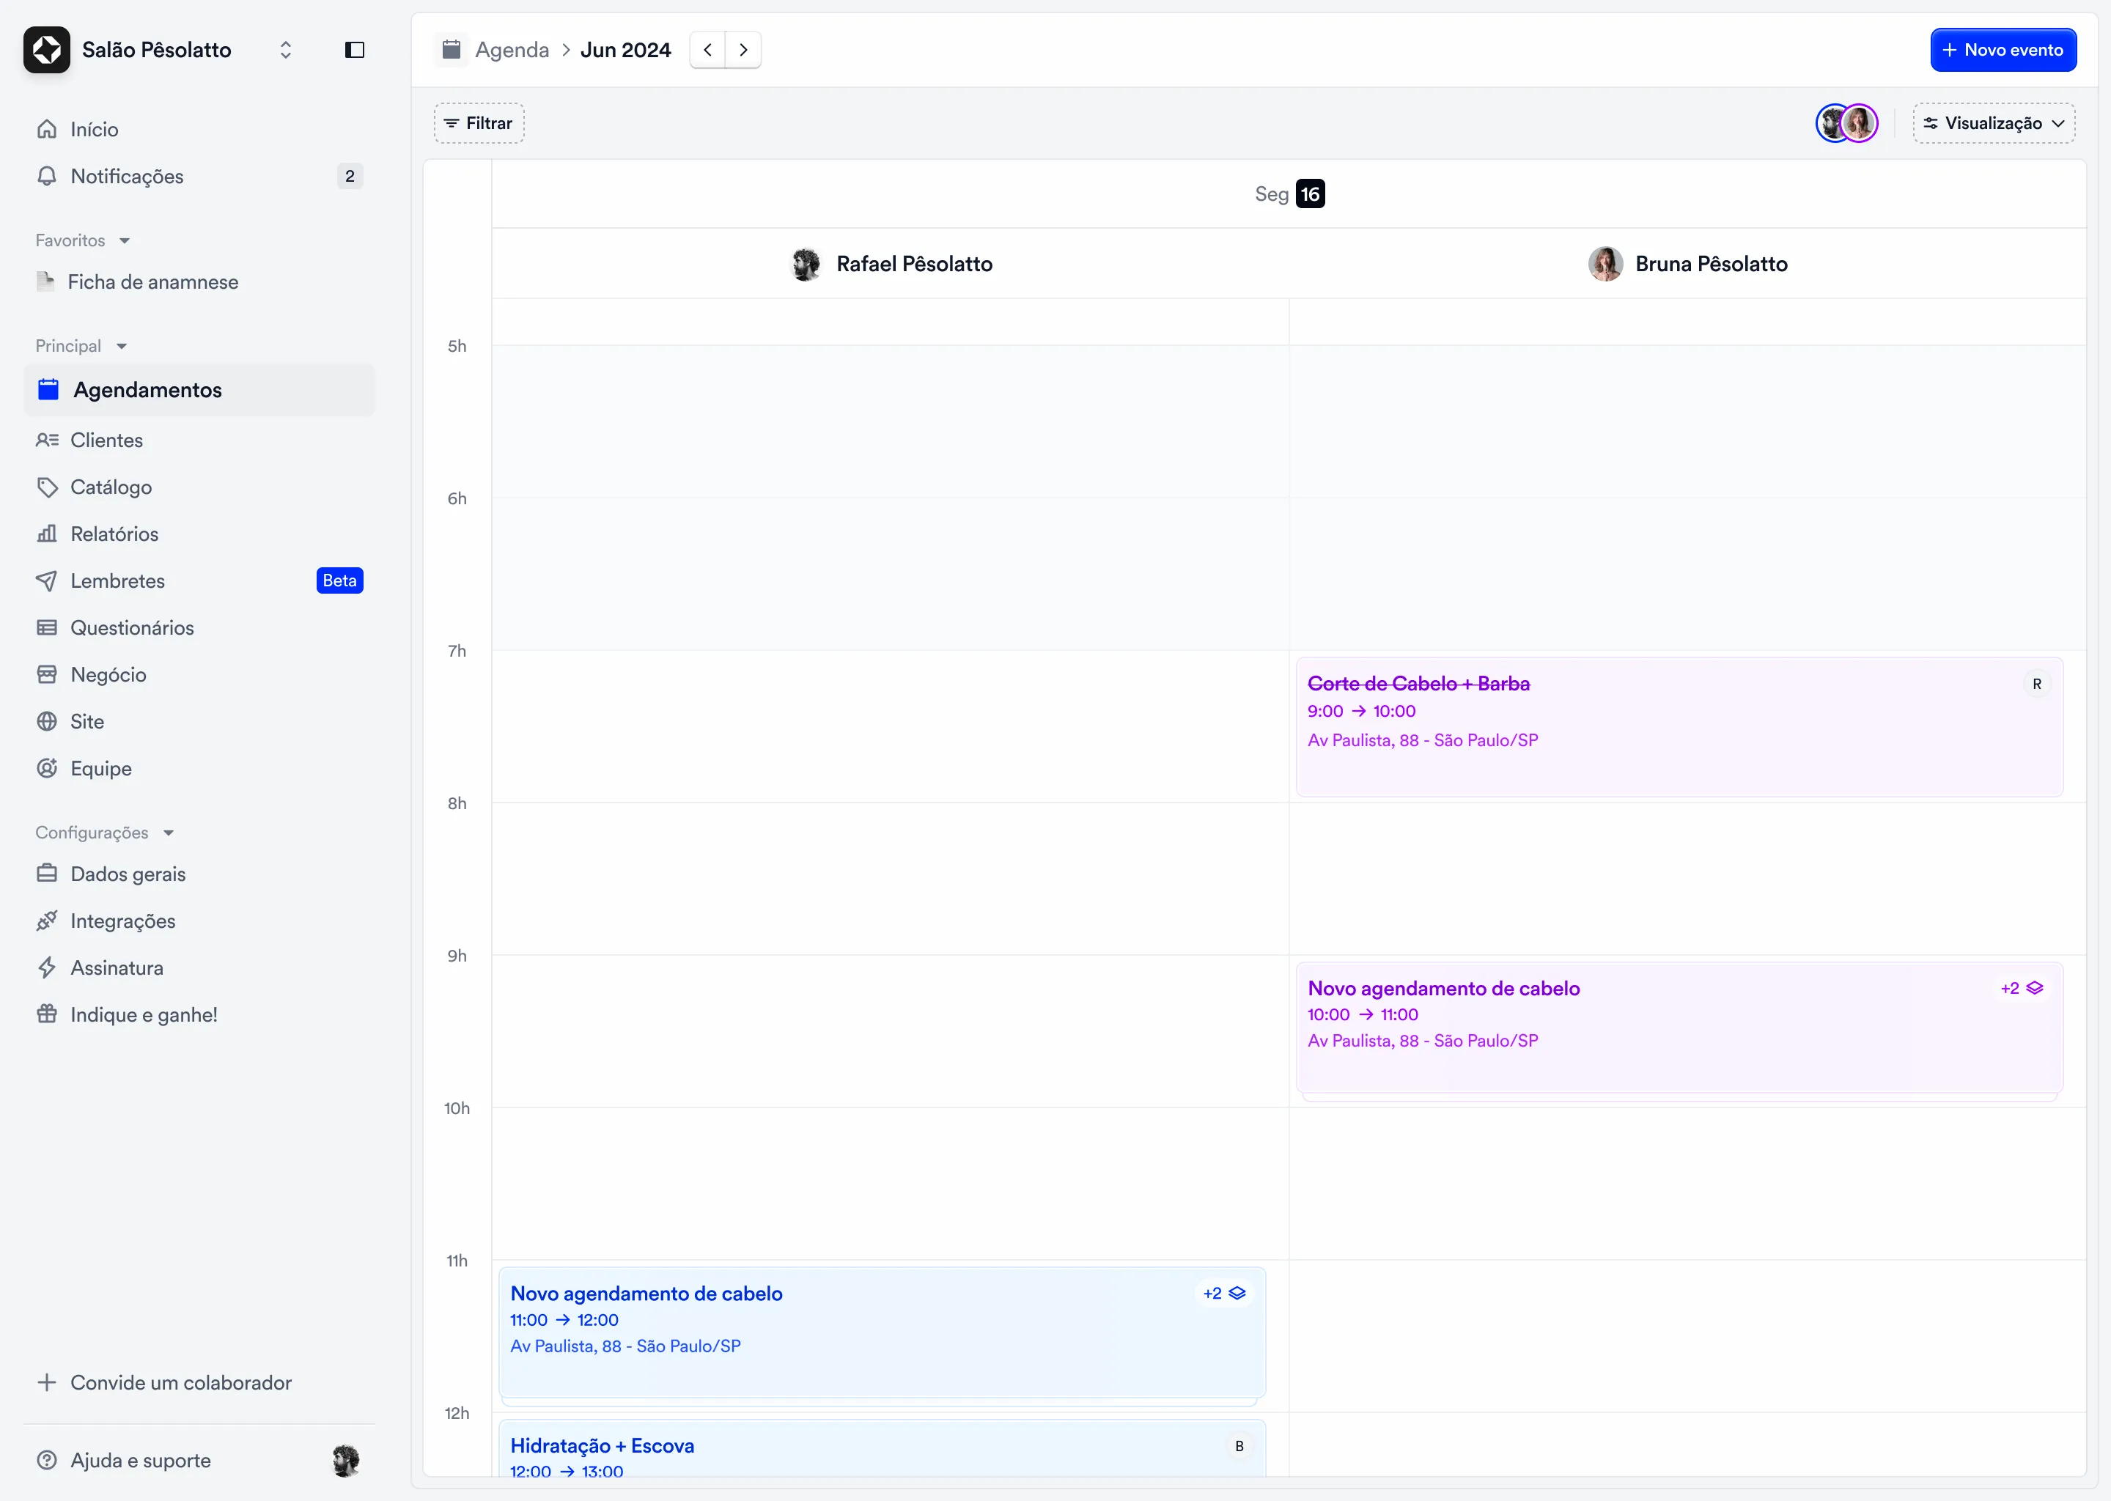This screenshot has width=2111, height=1501.
Task: Toggle Bruna's avatar filter in the toolbar
Action: click(x=1860, y=123)
